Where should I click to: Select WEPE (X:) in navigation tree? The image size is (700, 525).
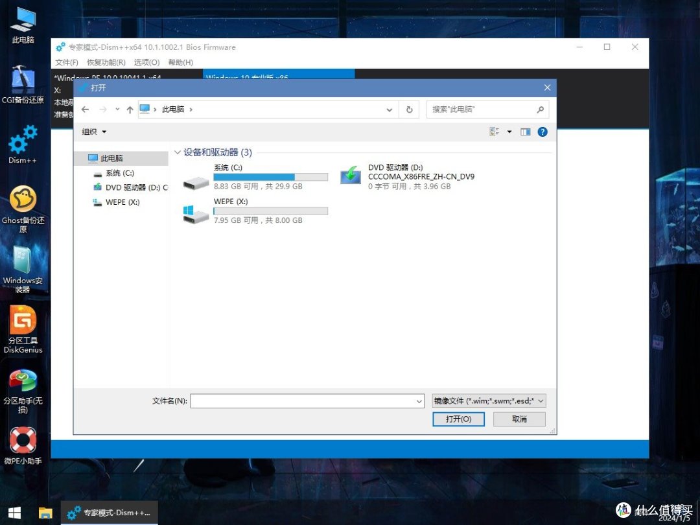click(x=121, y=202)
